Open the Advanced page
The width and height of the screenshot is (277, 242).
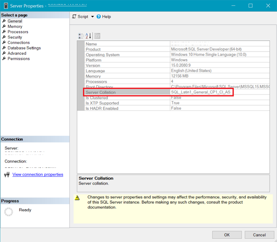17,53
